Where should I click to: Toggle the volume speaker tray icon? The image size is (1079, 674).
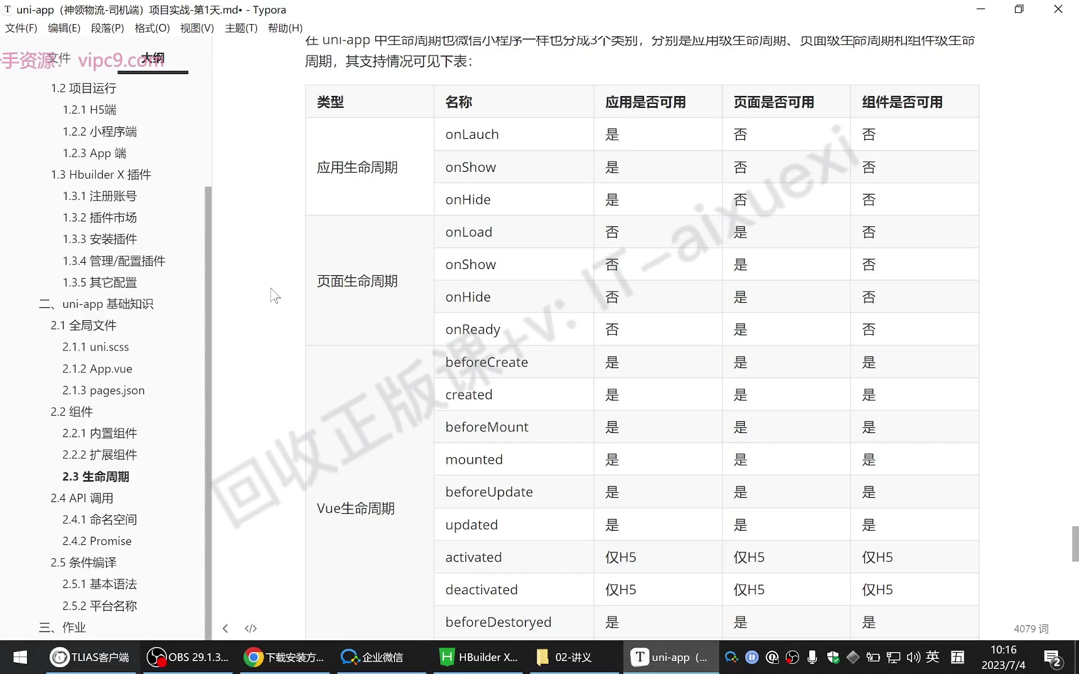913,657
